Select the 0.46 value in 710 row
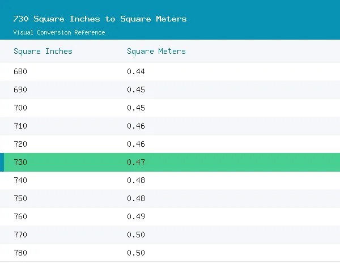Viewport: 340px width, 264px height. [x=136, y=126]
